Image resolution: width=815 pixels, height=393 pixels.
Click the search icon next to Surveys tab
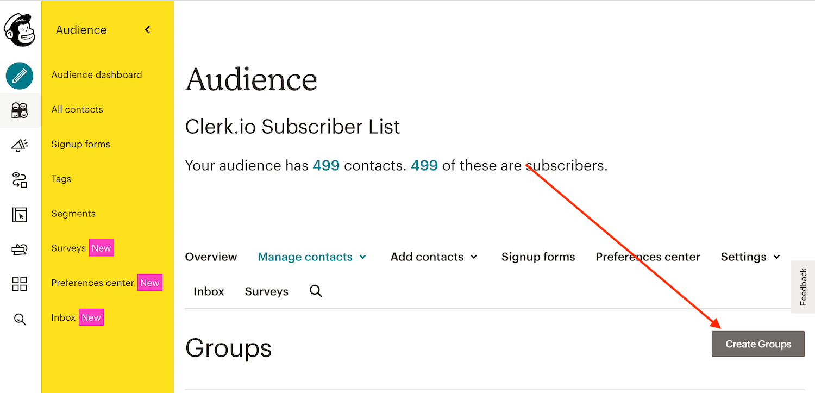(x=316, y=291)
